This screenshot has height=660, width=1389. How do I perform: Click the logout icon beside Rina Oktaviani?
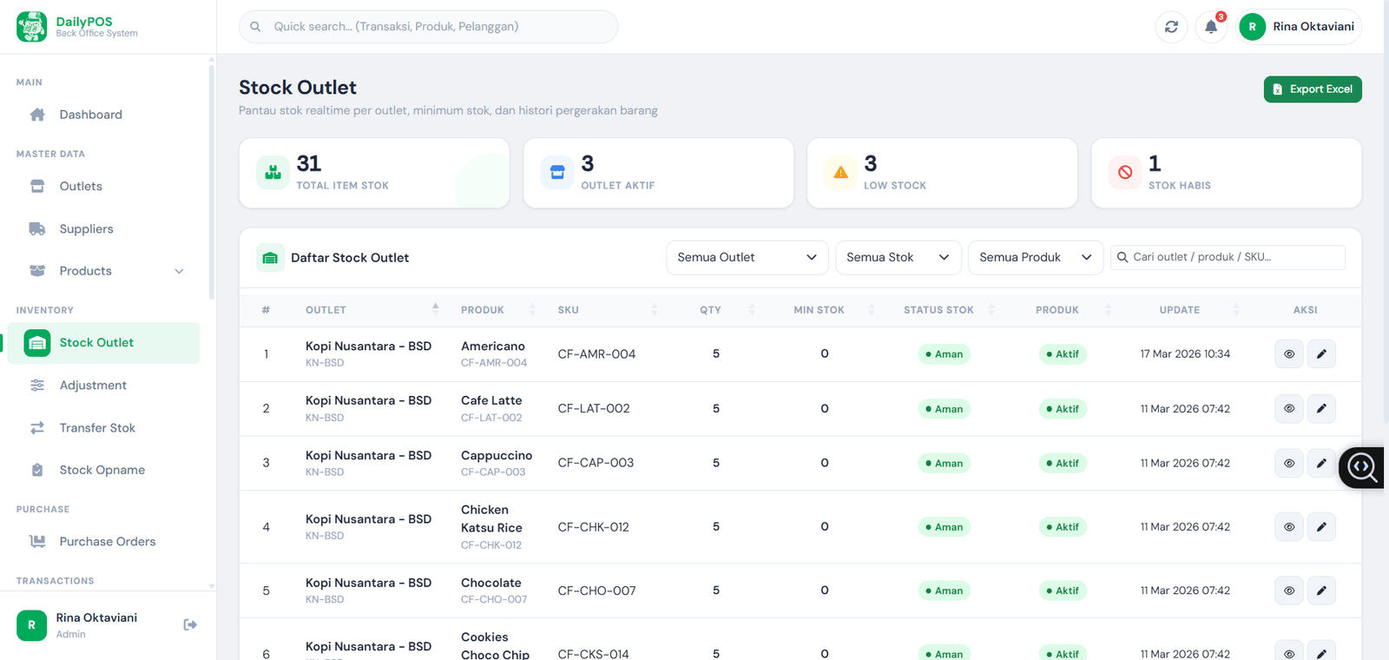(190, 624)
